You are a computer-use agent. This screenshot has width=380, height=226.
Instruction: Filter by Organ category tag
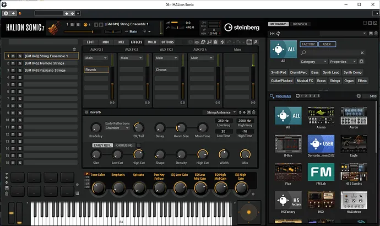pyautogui.click(x=349, y=80)
